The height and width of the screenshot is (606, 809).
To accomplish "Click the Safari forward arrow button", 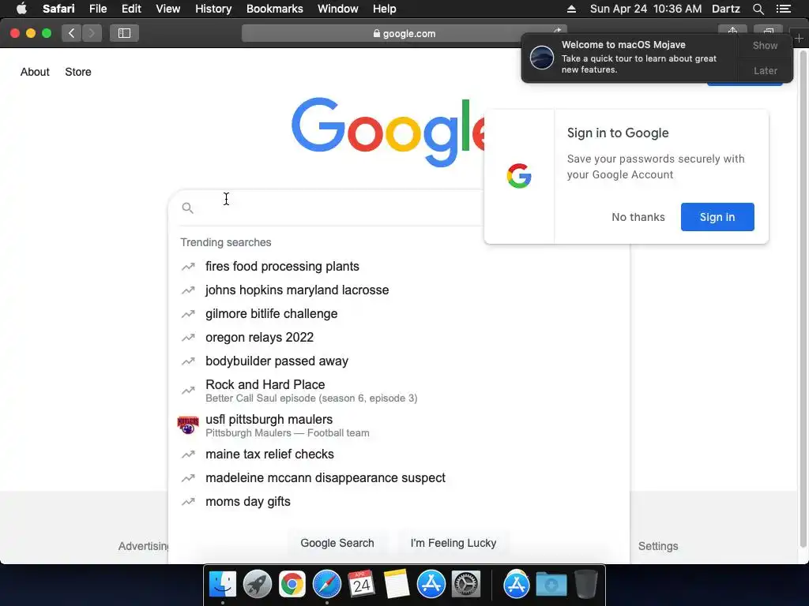I will coord(92,33).
